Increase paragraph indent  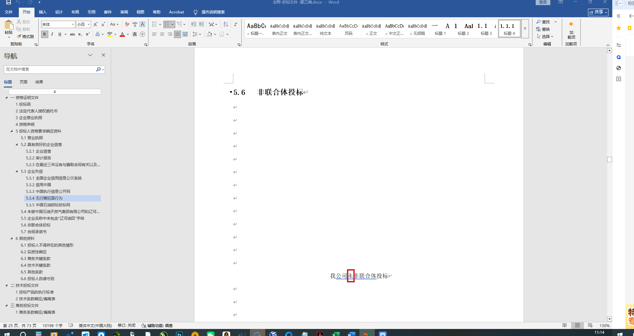click(201, 24)
